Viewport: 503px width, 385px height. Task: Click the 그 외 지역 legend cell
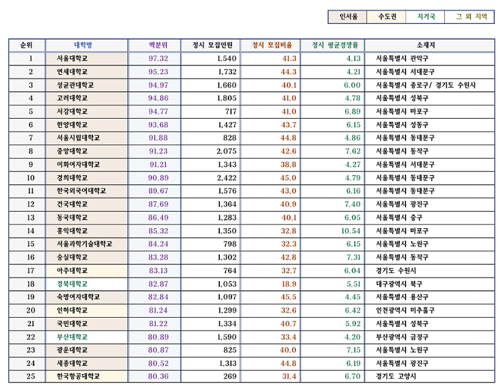pos(469,17)
